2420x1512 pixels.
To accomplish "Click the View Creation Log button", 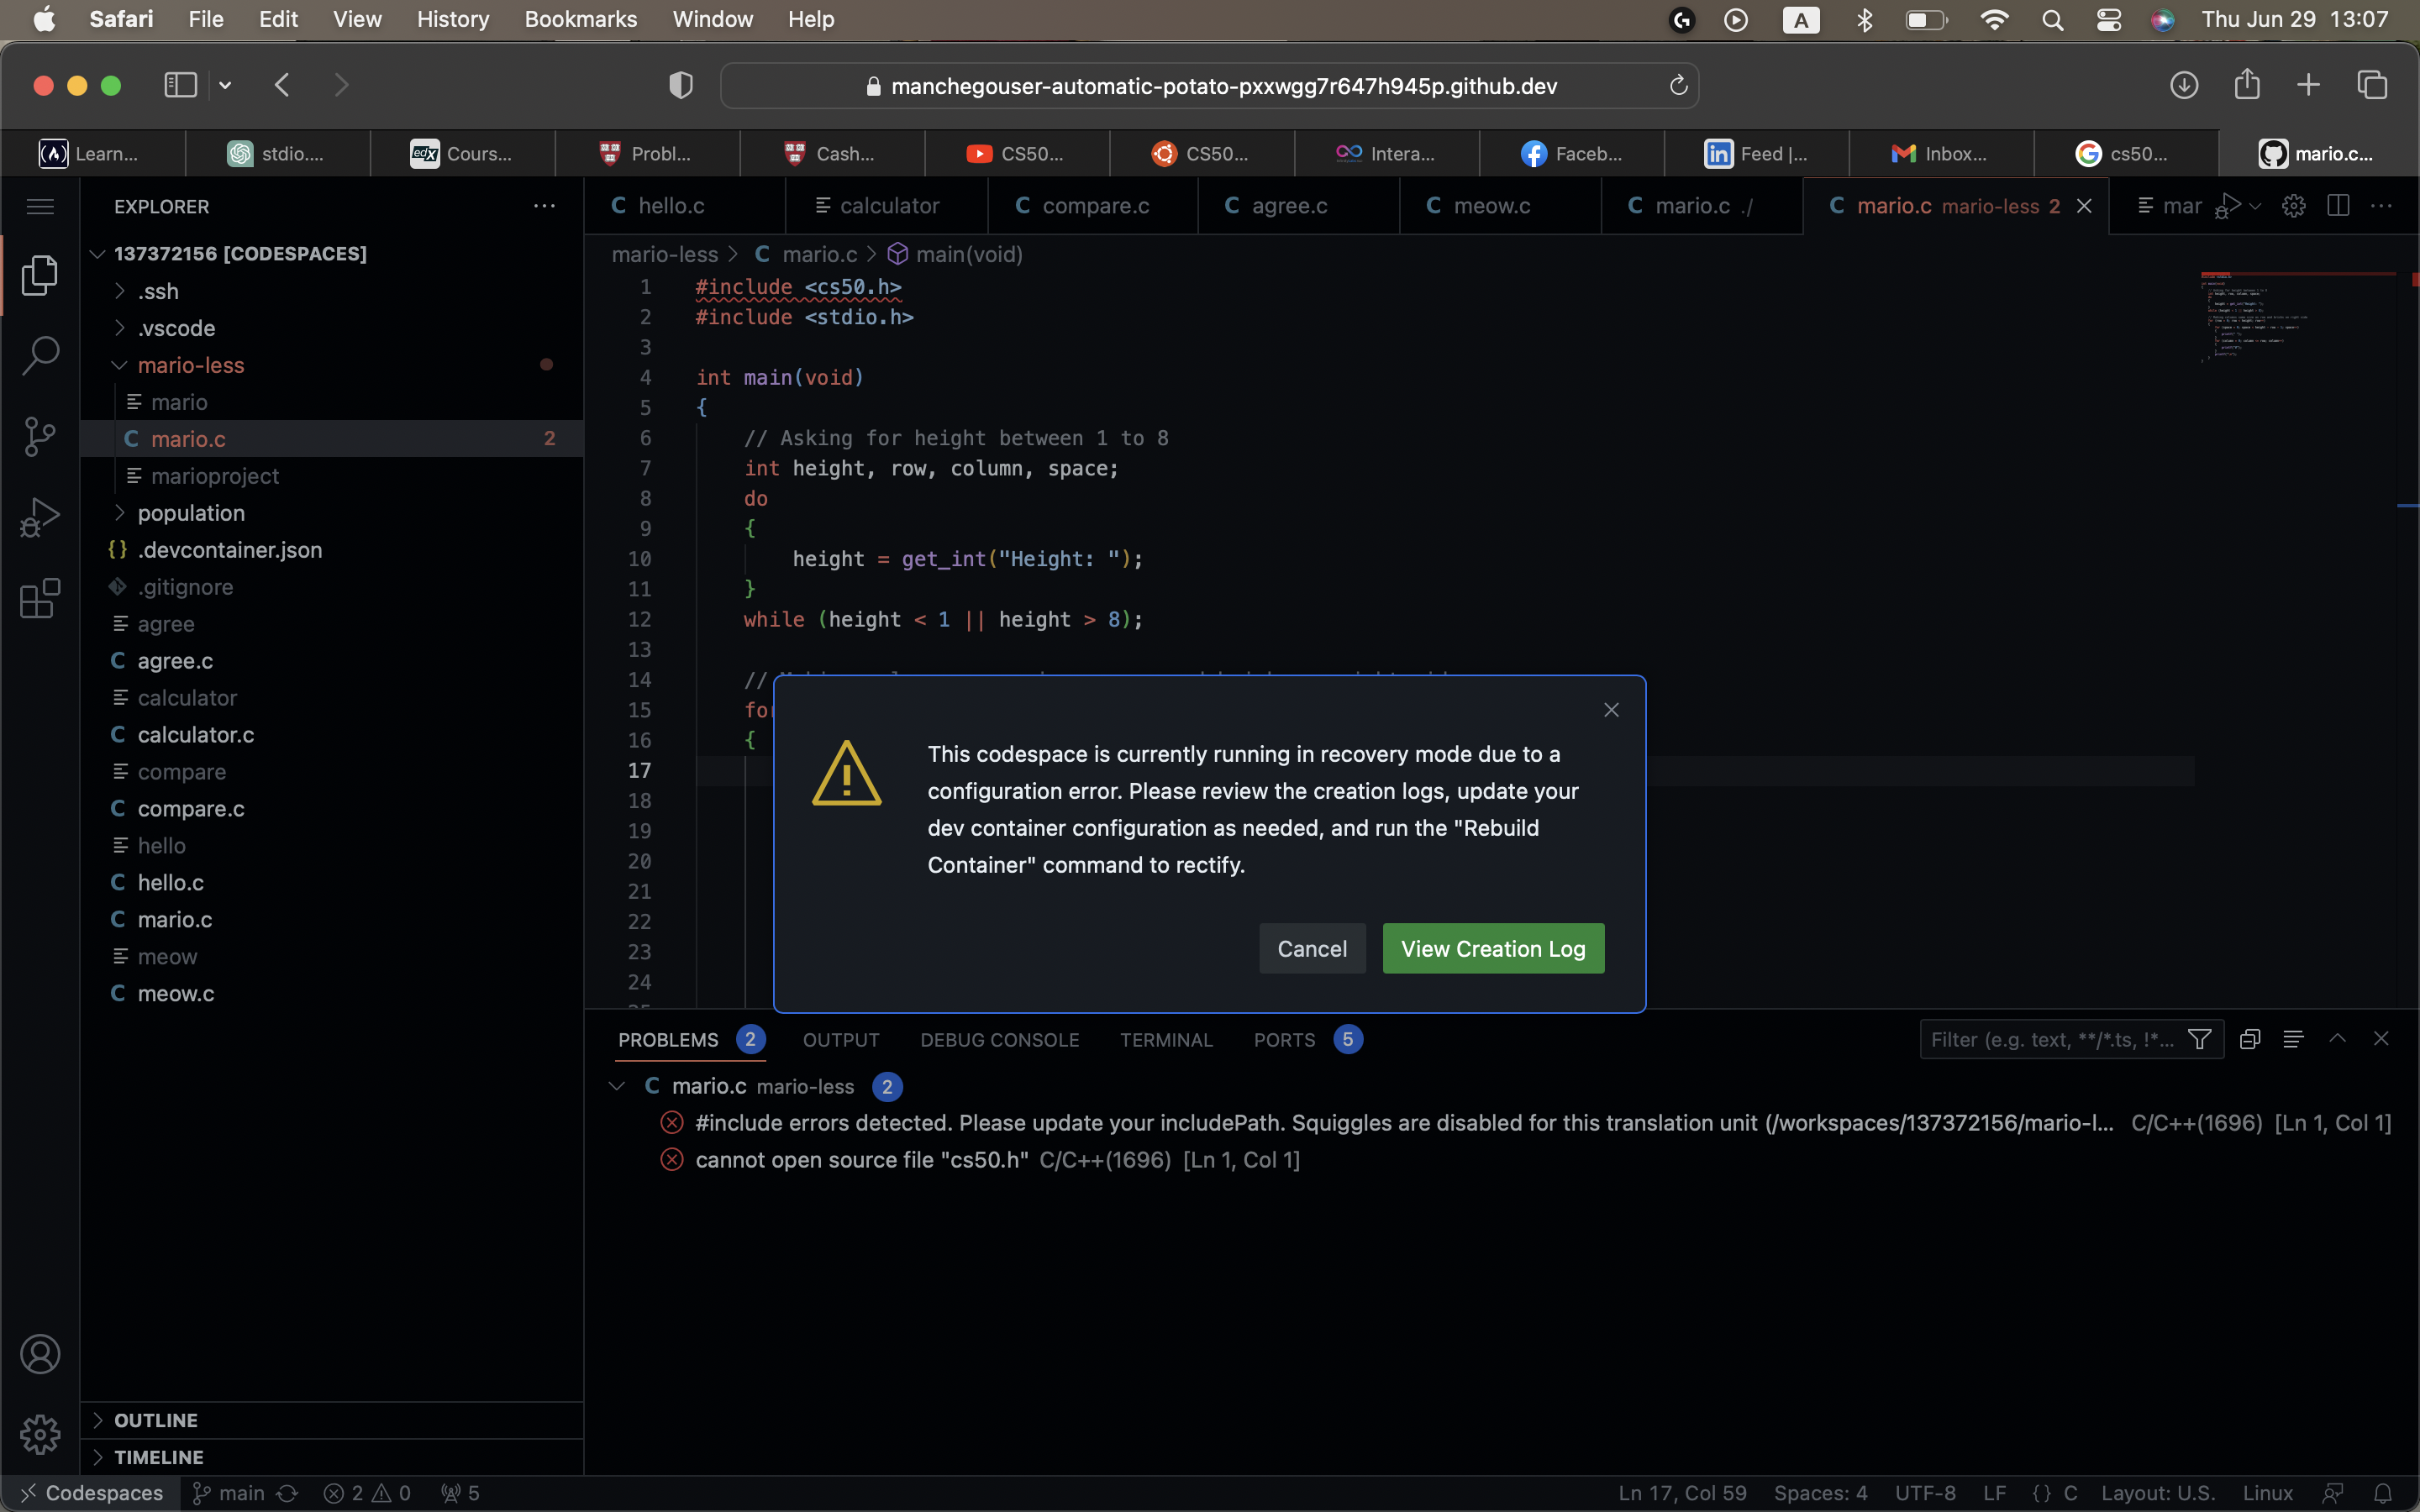I will [1492, 948].
